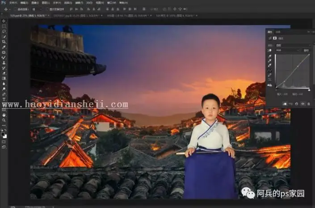
Task: Open the 图层 Layer menu
Action: point(46,3)
